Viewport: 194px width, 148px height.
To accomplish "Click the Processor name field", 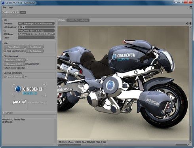I will click(36, 24).
